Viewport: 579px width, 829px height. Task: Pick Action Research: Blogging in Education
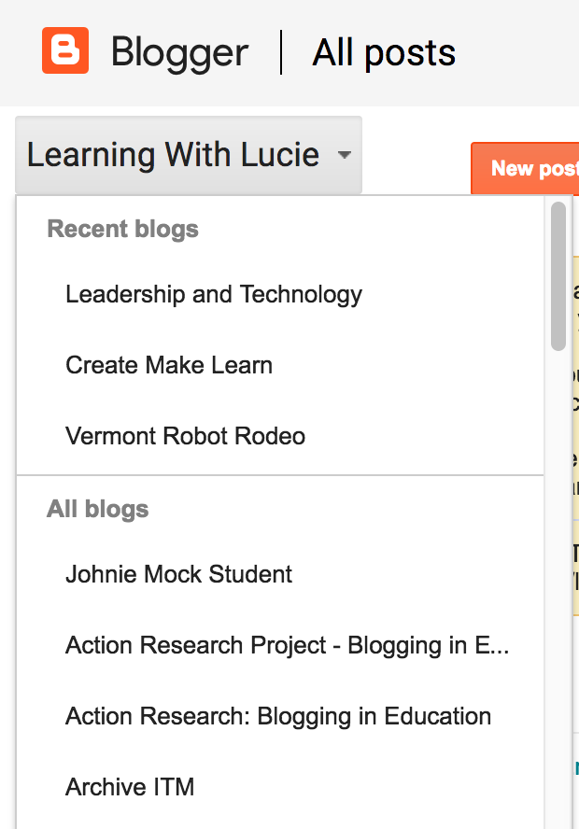tap(277, 716)
